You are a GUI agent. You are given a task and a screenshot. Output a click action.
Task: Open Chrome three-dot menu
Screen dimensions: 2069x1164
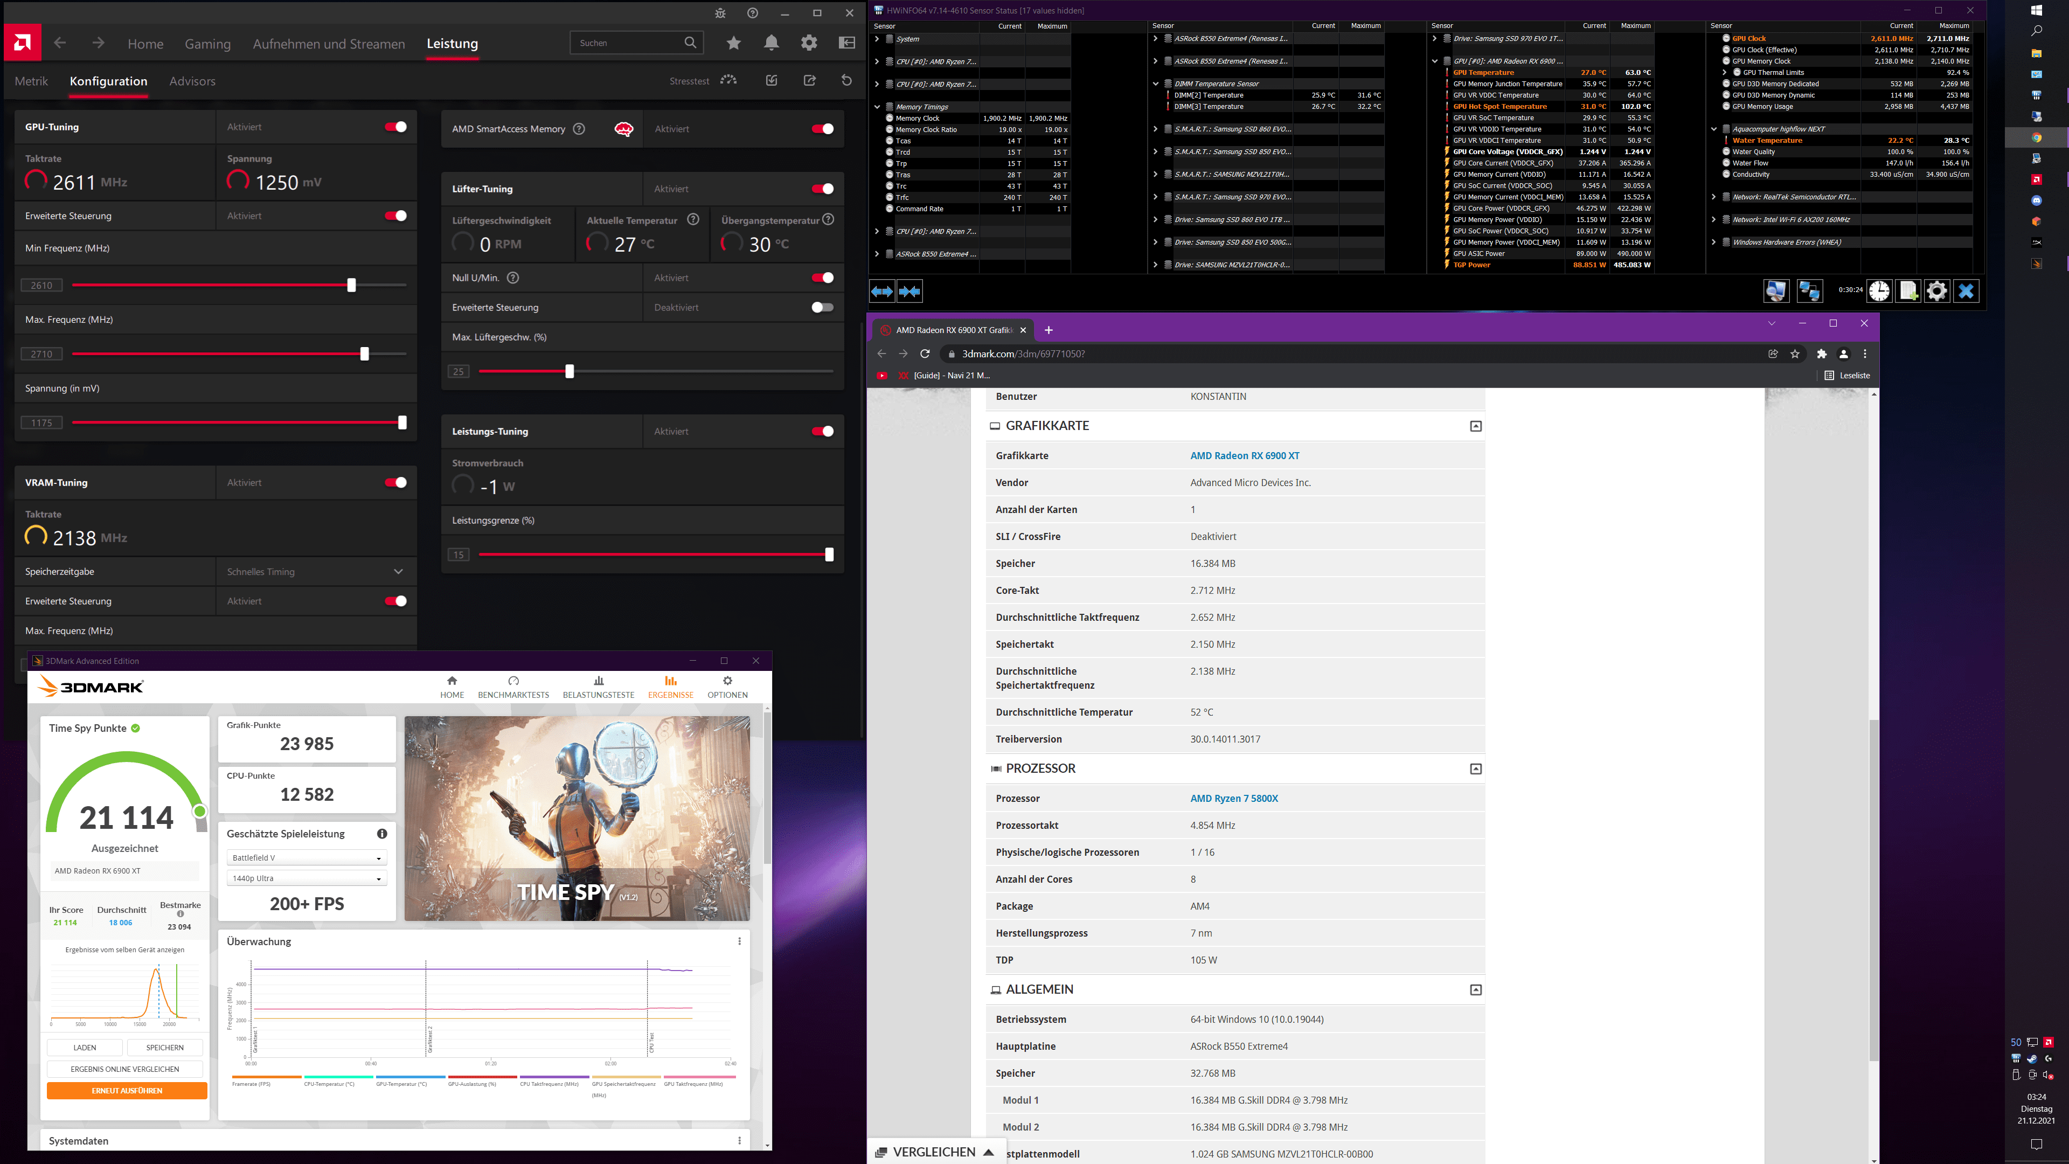click(1865, 354)
